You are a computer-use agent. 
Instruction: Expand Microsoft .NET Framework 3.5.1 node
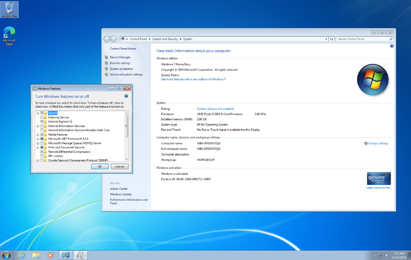[x=38, y=139]
